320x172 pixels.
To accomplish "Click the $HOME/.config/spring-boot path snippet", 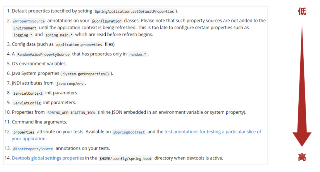I will [126, 159].
